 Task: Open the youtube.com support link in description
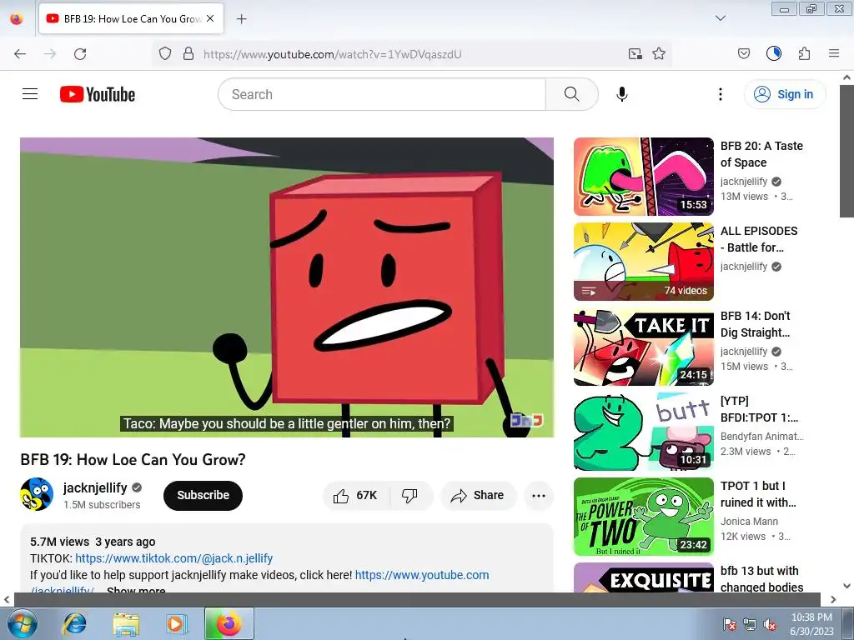point(422,575)
